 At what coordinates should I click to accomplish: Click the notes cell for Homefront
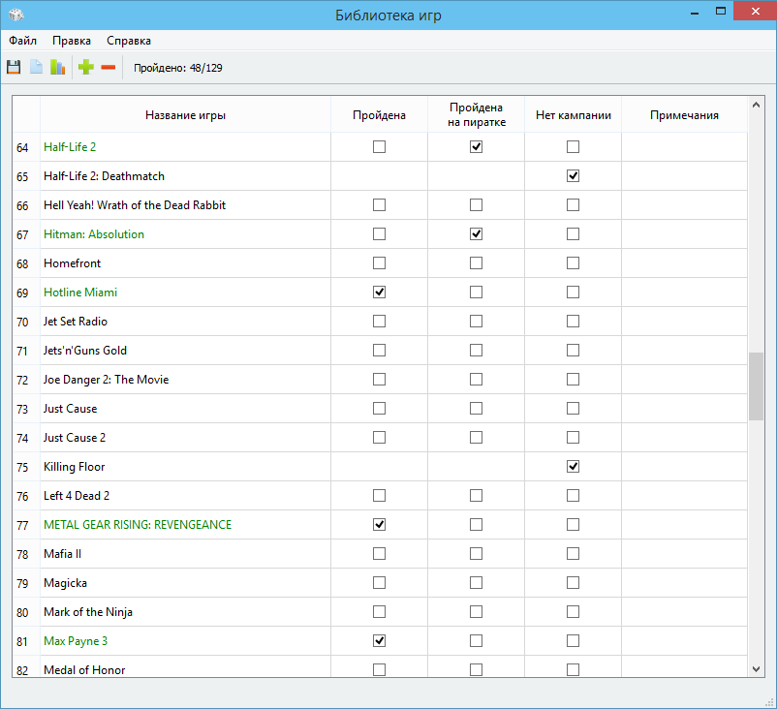684,263
